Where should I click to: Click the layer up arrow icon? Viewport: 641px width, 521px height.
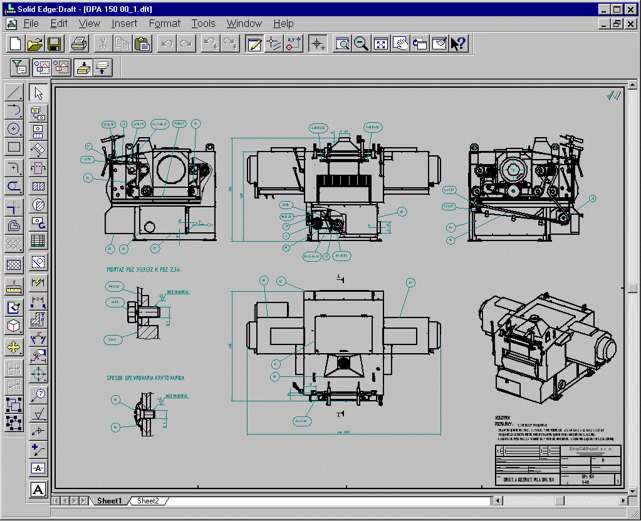(x=102, y=68)
